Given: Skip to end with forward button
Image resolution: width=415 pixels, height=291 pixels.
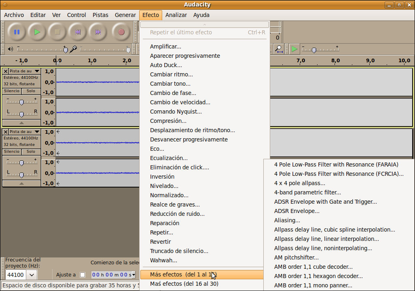Looking at the screenshot, I should tap(98, 32).
